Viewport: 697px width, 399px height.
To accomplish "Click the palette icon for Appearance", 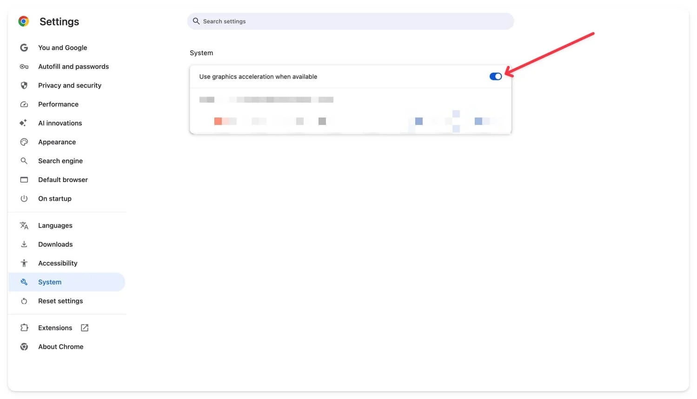I will [x=24, y=142].
